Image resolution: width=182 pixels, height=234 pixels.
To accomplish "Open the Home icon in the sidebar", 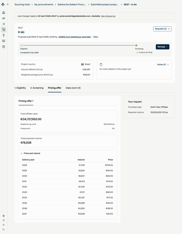I will point(4,13).
